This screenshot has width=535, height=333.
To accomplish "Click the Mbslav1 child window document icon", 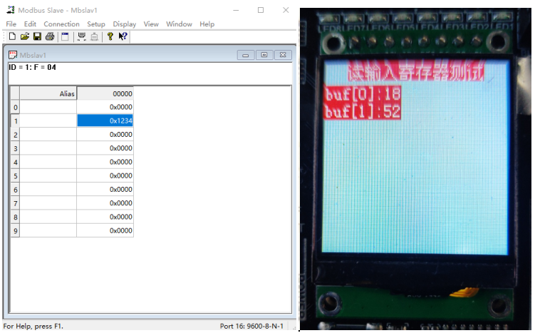I will coord(13,55).
